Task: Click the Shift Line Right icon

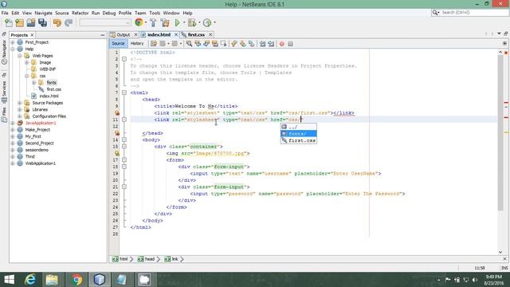Action: pos(271,44)
